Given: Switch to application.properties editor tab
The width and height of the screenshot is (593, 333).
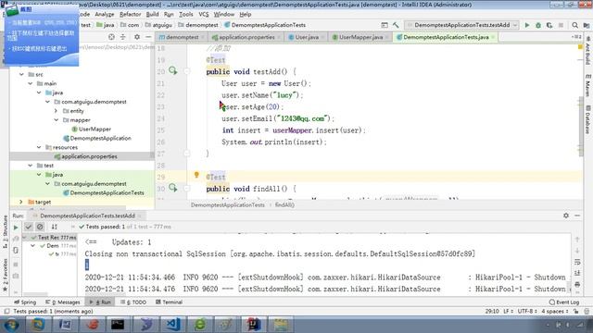Looking at the screenshot, I should coord(246,37).
